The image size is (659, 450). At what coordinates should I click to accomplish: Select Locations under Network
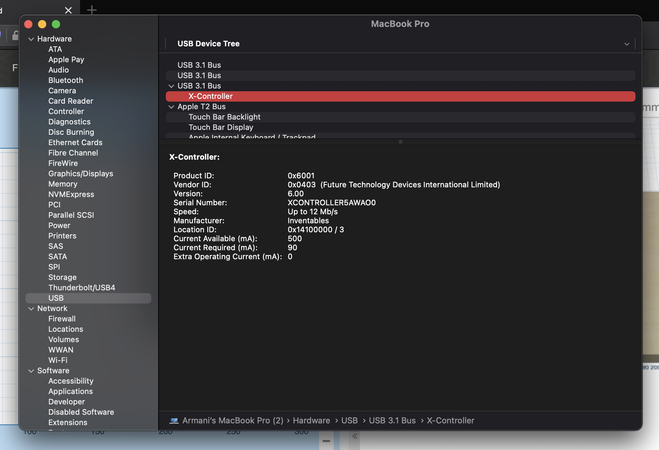click(66, 329)
